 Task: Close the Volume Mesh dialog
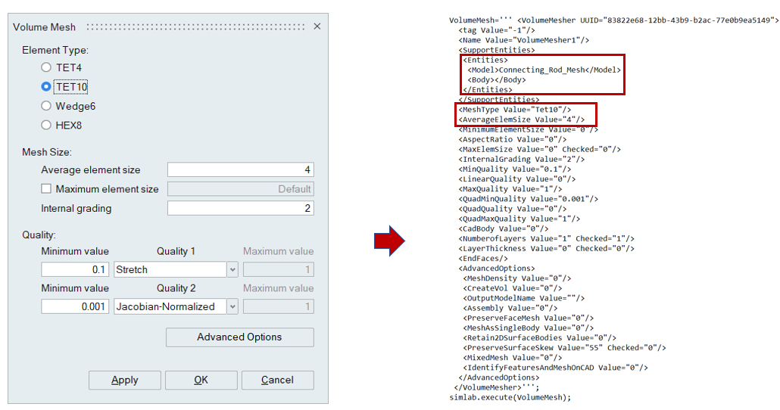coord(317,26)
